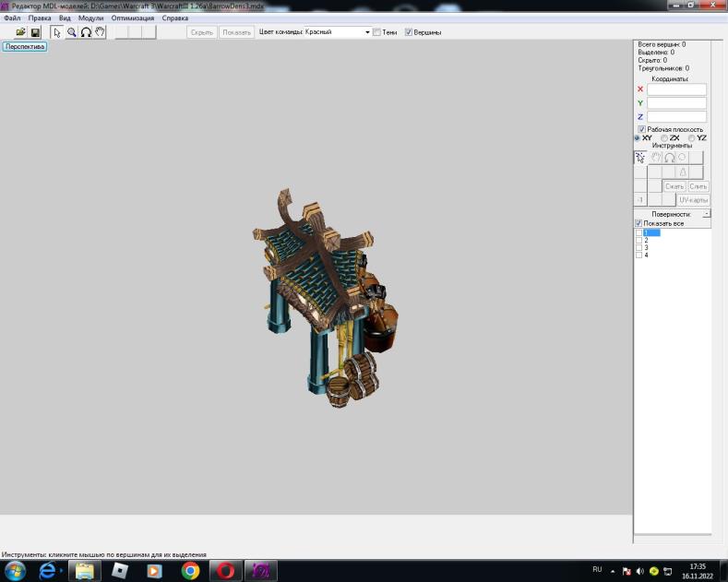Screen dimensions: 728x582
Task: Select the zoom magnifier tool in toolbar
Action: point(71,32)
